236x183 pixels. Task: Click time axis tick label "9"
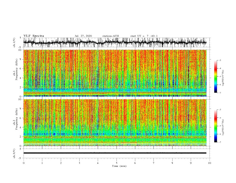tap(191, 163)
